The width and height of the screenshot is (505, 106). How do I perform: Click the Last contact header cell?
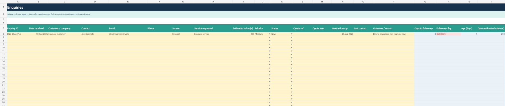pos(363,28)
